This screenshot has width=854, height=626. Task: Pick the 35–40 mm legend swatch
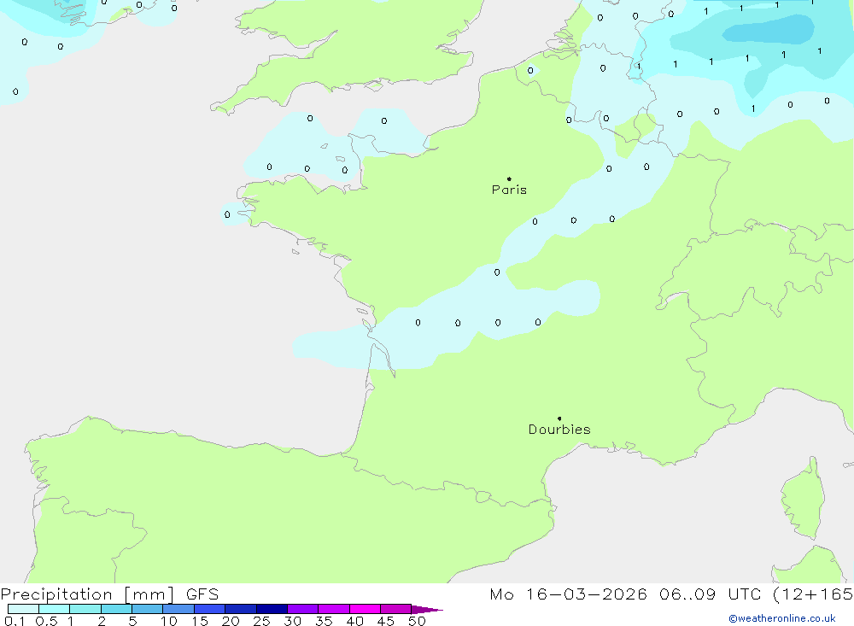click(x=334, y=609)
